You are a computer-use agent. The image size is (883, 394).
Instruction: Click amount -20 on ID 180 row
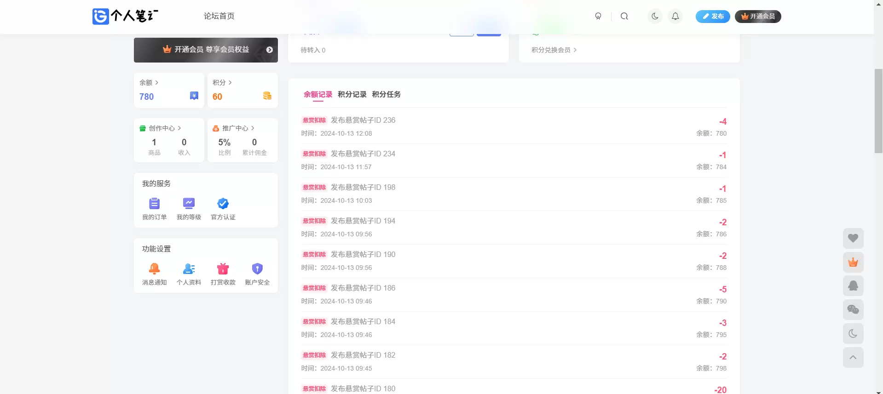[x=721, y=390]
